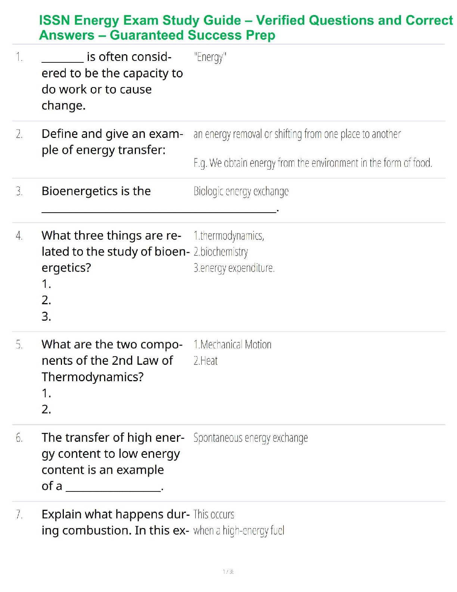
Task: Click the "Energy" answer text
Action: coord(210,57)
